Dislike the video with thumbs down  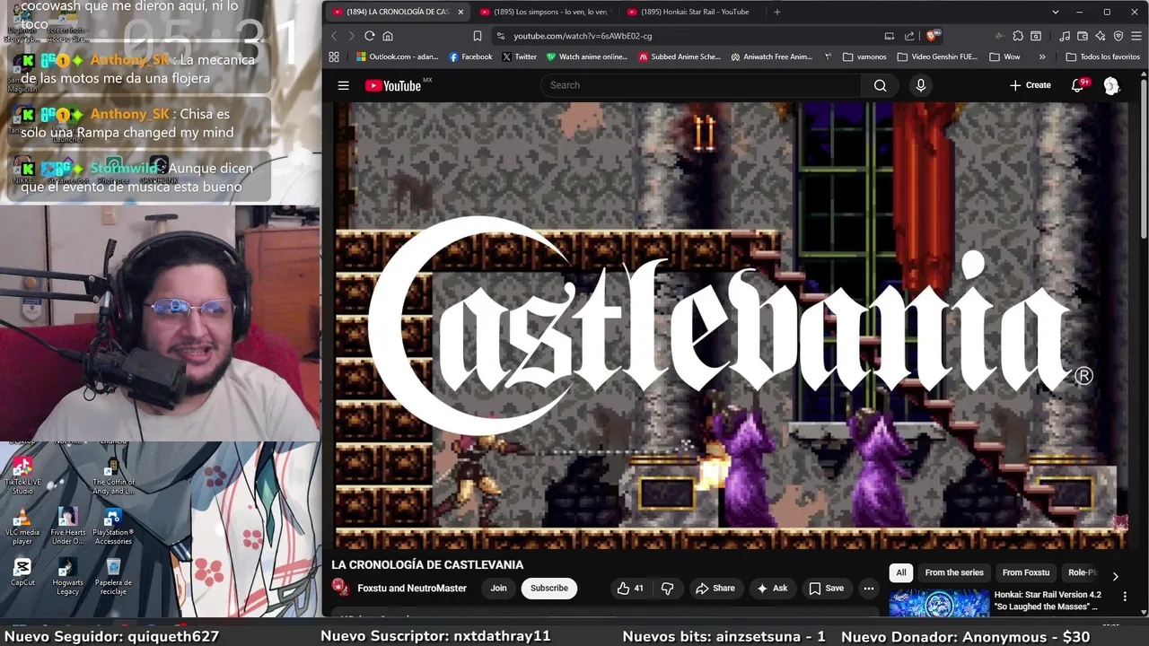tap(667, 589)
